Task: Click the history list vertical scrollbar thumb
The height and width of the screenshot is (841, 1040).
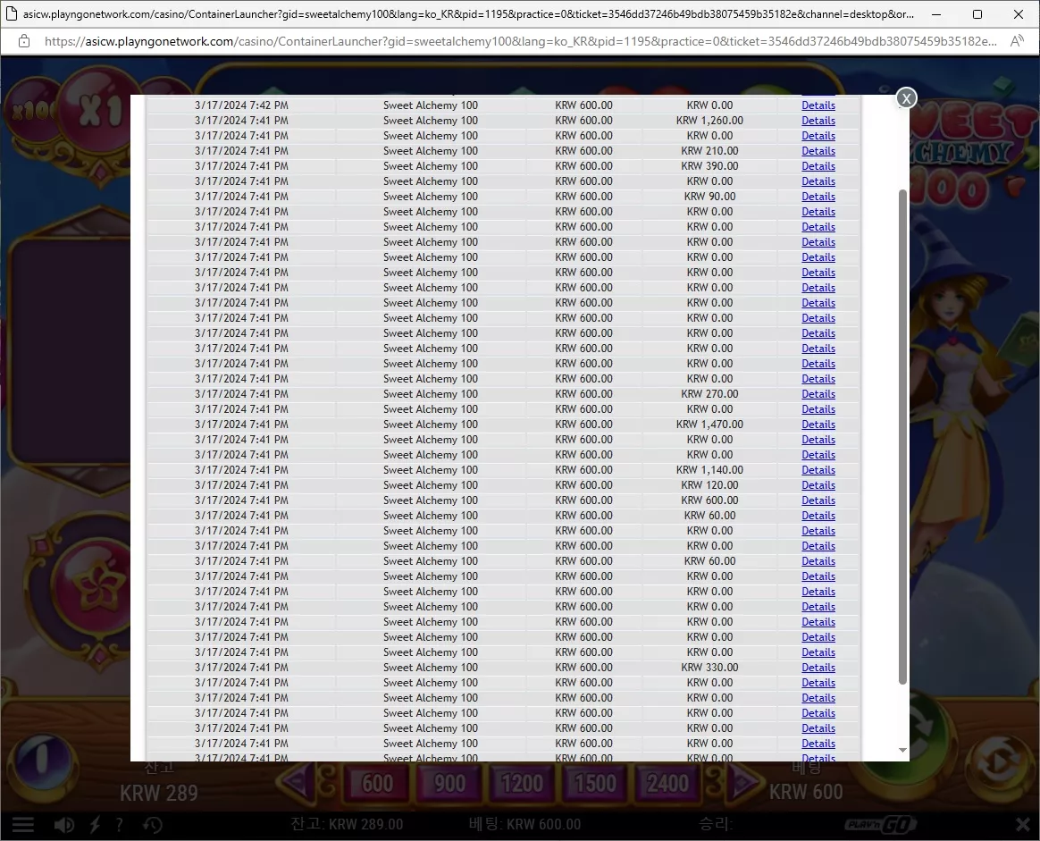Action: (902, 437)
